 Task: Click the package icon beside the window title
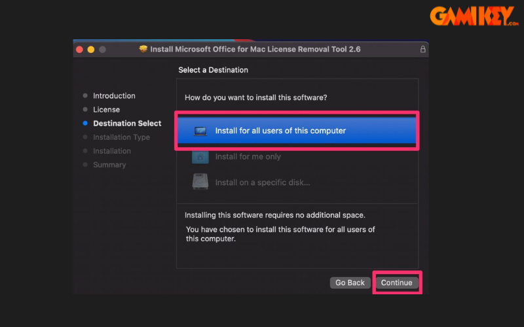(x=143, y=49)
